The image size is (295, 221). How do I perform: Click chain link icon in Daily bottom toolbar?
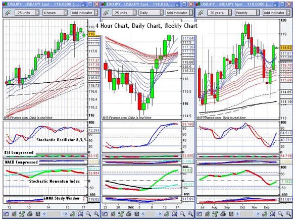(x=167, y=214)
